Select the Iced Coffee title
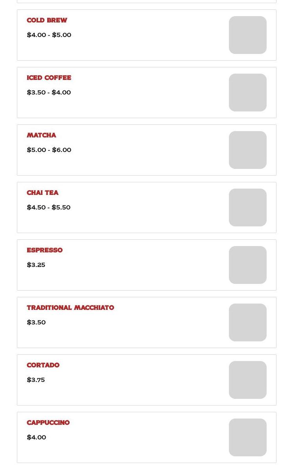293x465 pixels. (49, 78)
